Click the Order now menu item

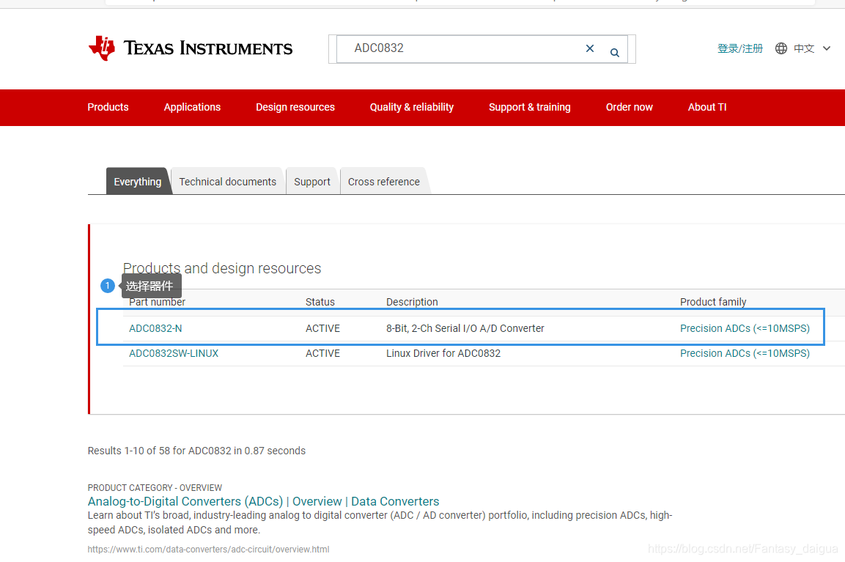point(629,107)
